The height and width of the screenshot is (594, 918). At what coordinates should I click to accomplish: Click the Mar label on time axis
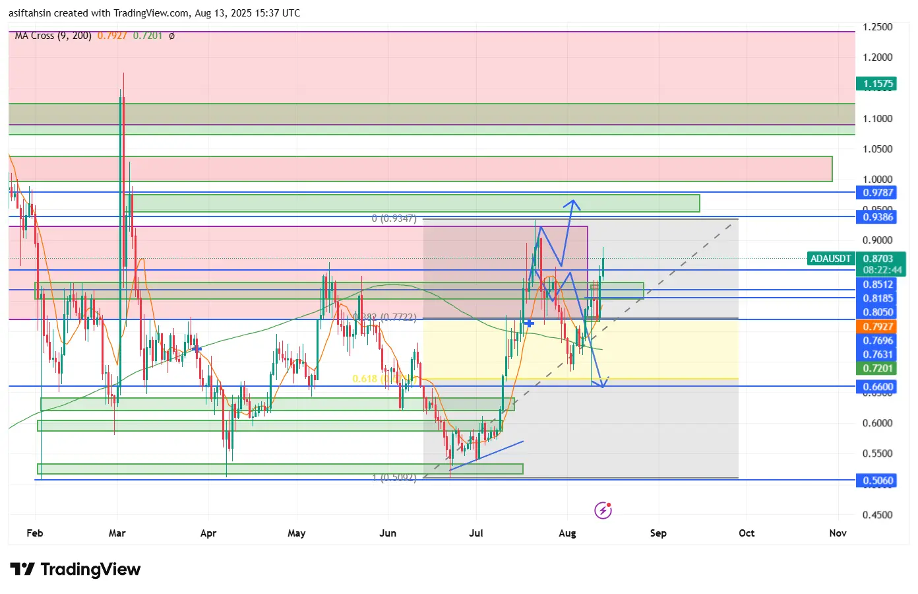pyautogui.click(x=117, y=533)
